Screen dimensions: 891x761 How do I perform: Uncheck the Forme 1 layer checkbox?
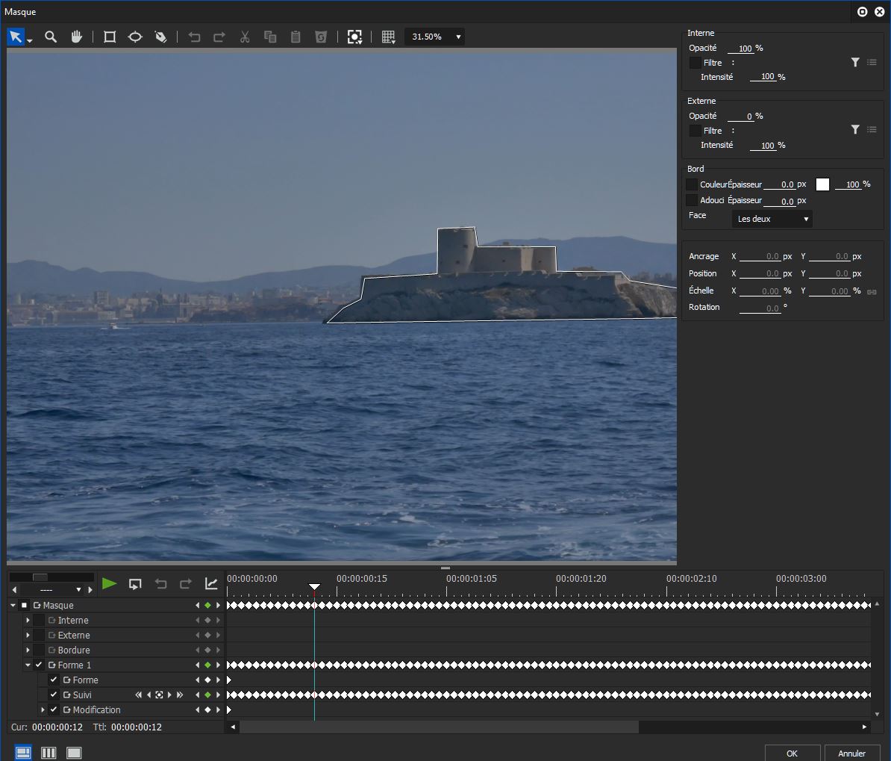[x=39, y=665]
